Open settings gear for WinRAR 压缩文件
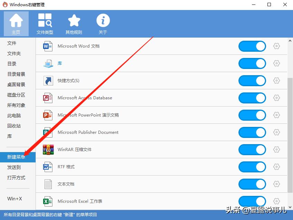This screenshot has width=293, height=220. click(276, 149)
